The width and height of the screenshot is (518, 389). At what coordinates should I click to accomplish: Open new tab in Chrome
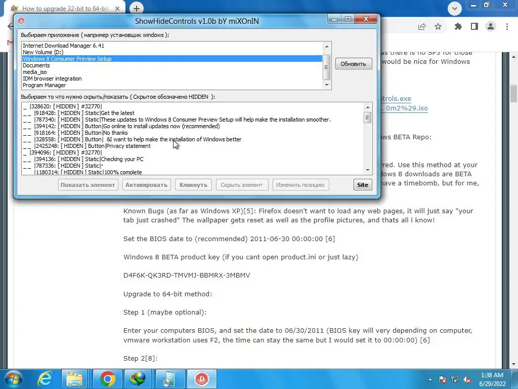pyautogui.click(x=137, y=8)
